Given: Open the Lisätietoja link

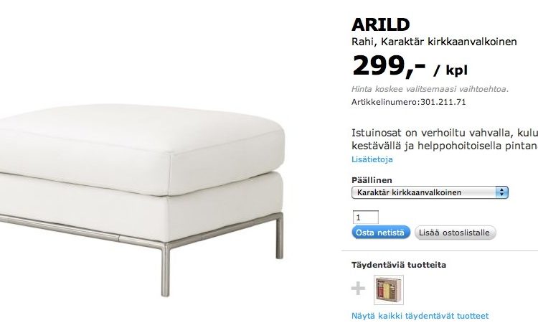Looking at the screenshot, I should (372, 159).
